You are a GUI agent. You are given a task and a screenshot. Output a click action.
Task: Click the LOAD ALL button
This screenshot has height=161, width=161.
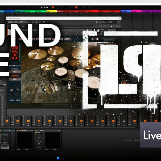(x=101, y=44)
